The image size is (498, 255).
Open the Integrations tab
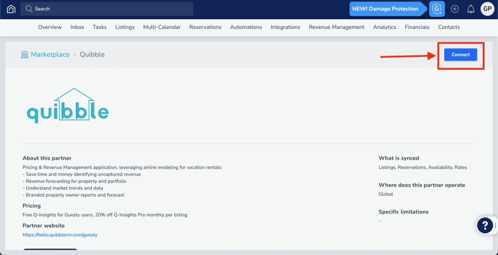point(286,27)
